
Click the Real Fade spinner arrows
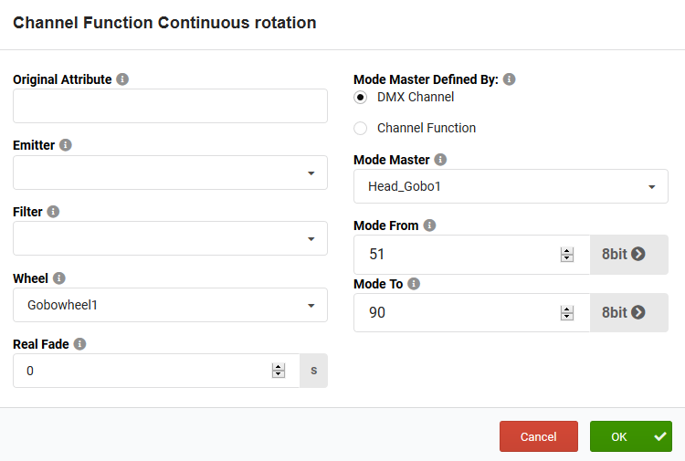point(279,371)
